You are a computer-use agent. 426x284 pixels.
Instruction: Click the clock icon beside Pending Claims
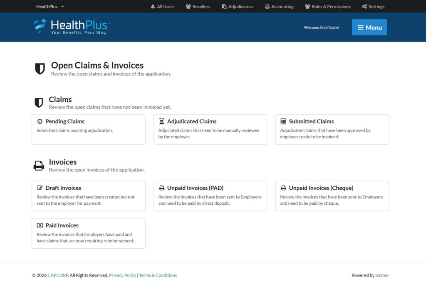click(40, 122)
